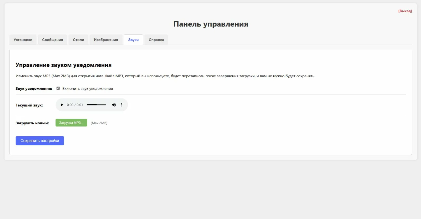This screenshot has height=219, width=421.
Task: Click the 'Управление звуком уведомления' heading
Action: (x=63, y=65)
